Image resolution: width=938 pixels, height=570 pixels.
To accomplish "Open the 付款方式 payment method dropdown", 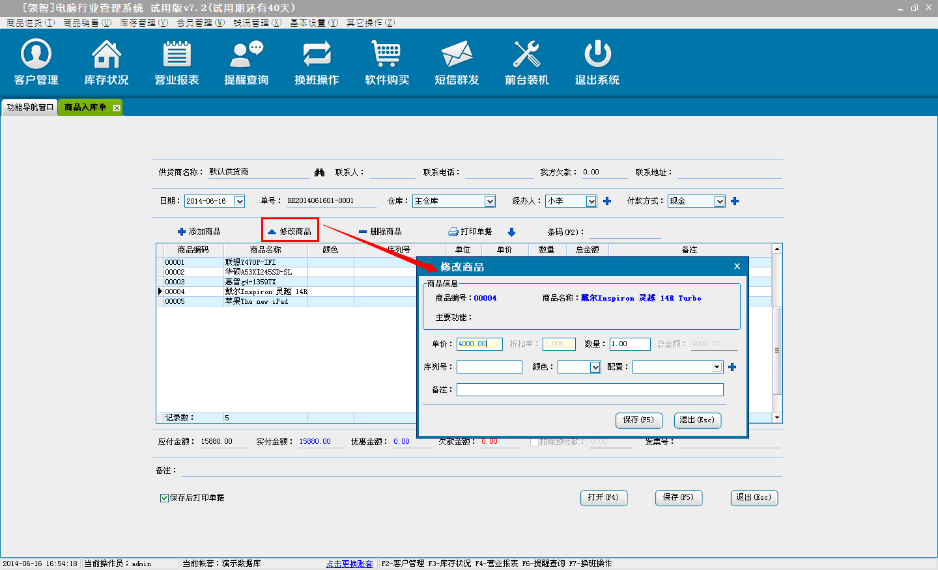I will [x=720, y=202].
